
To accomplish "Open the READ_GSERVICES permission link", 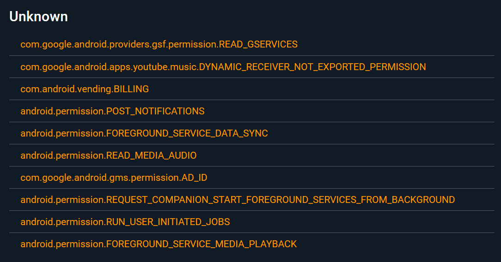I will click(x=159, y=44).
